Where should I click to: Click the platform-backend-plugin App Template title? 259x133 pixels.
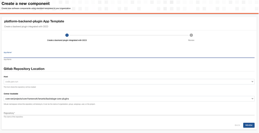pyautogui.click(x=34, y=21)
